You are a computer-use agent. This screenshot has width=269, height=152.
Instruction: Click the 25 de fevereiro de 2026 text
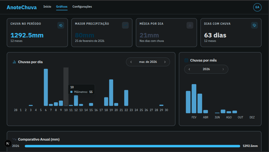pos(90,41)
